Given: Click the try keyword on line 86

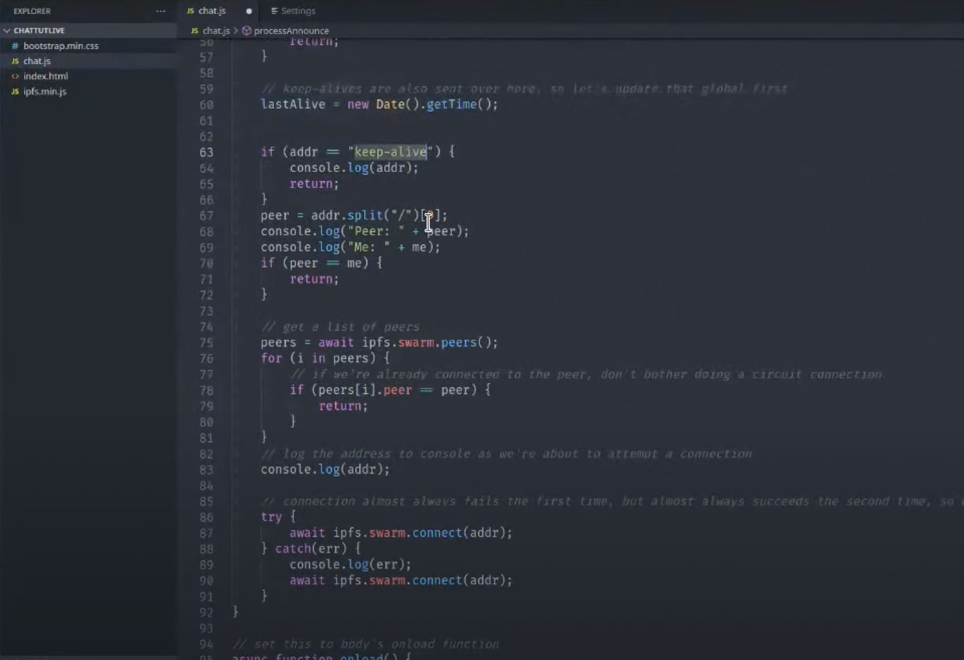Looking at the screenshot, I should pyautogui.click(x=271, y=517).
